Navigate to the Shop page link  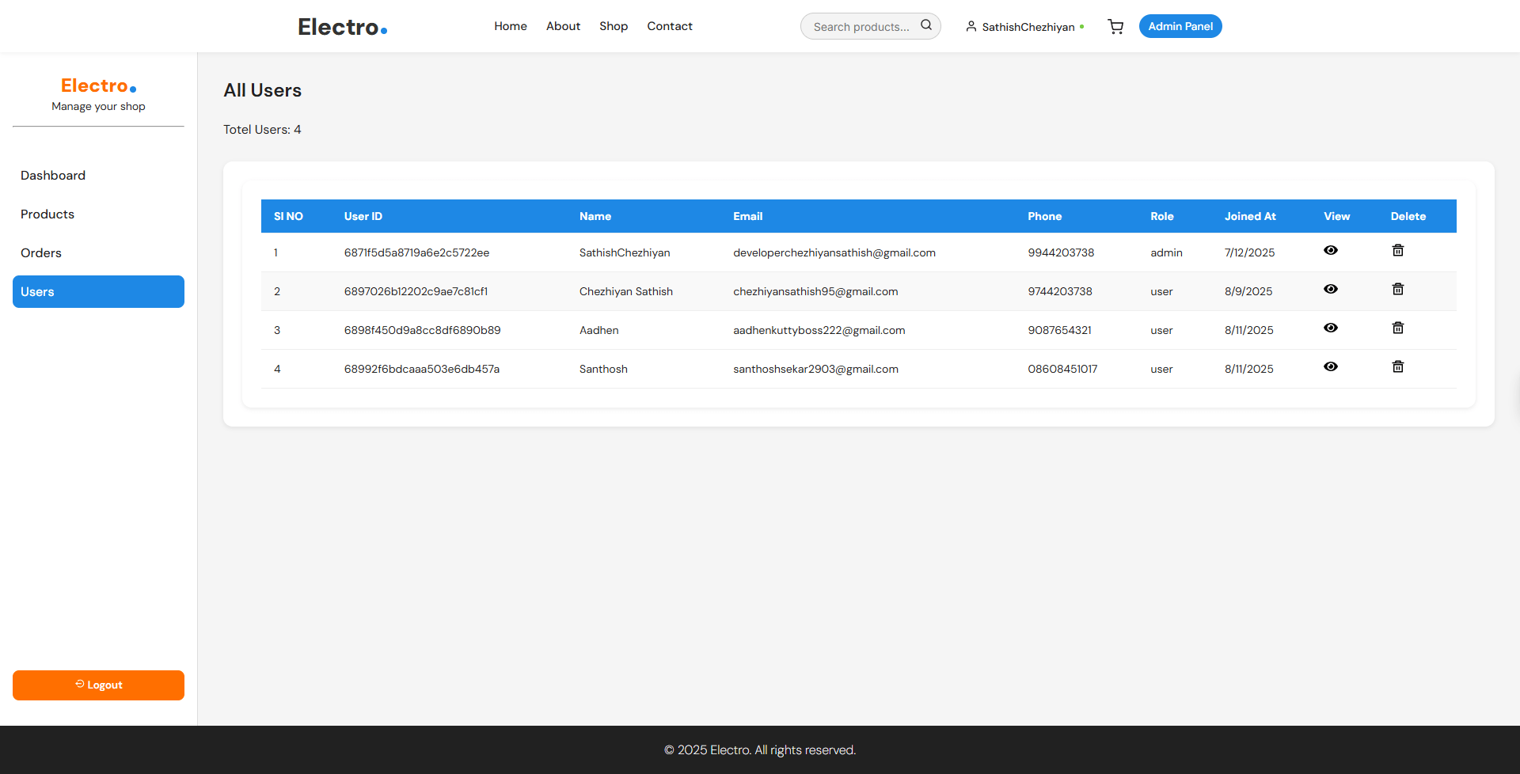[613, 26]
